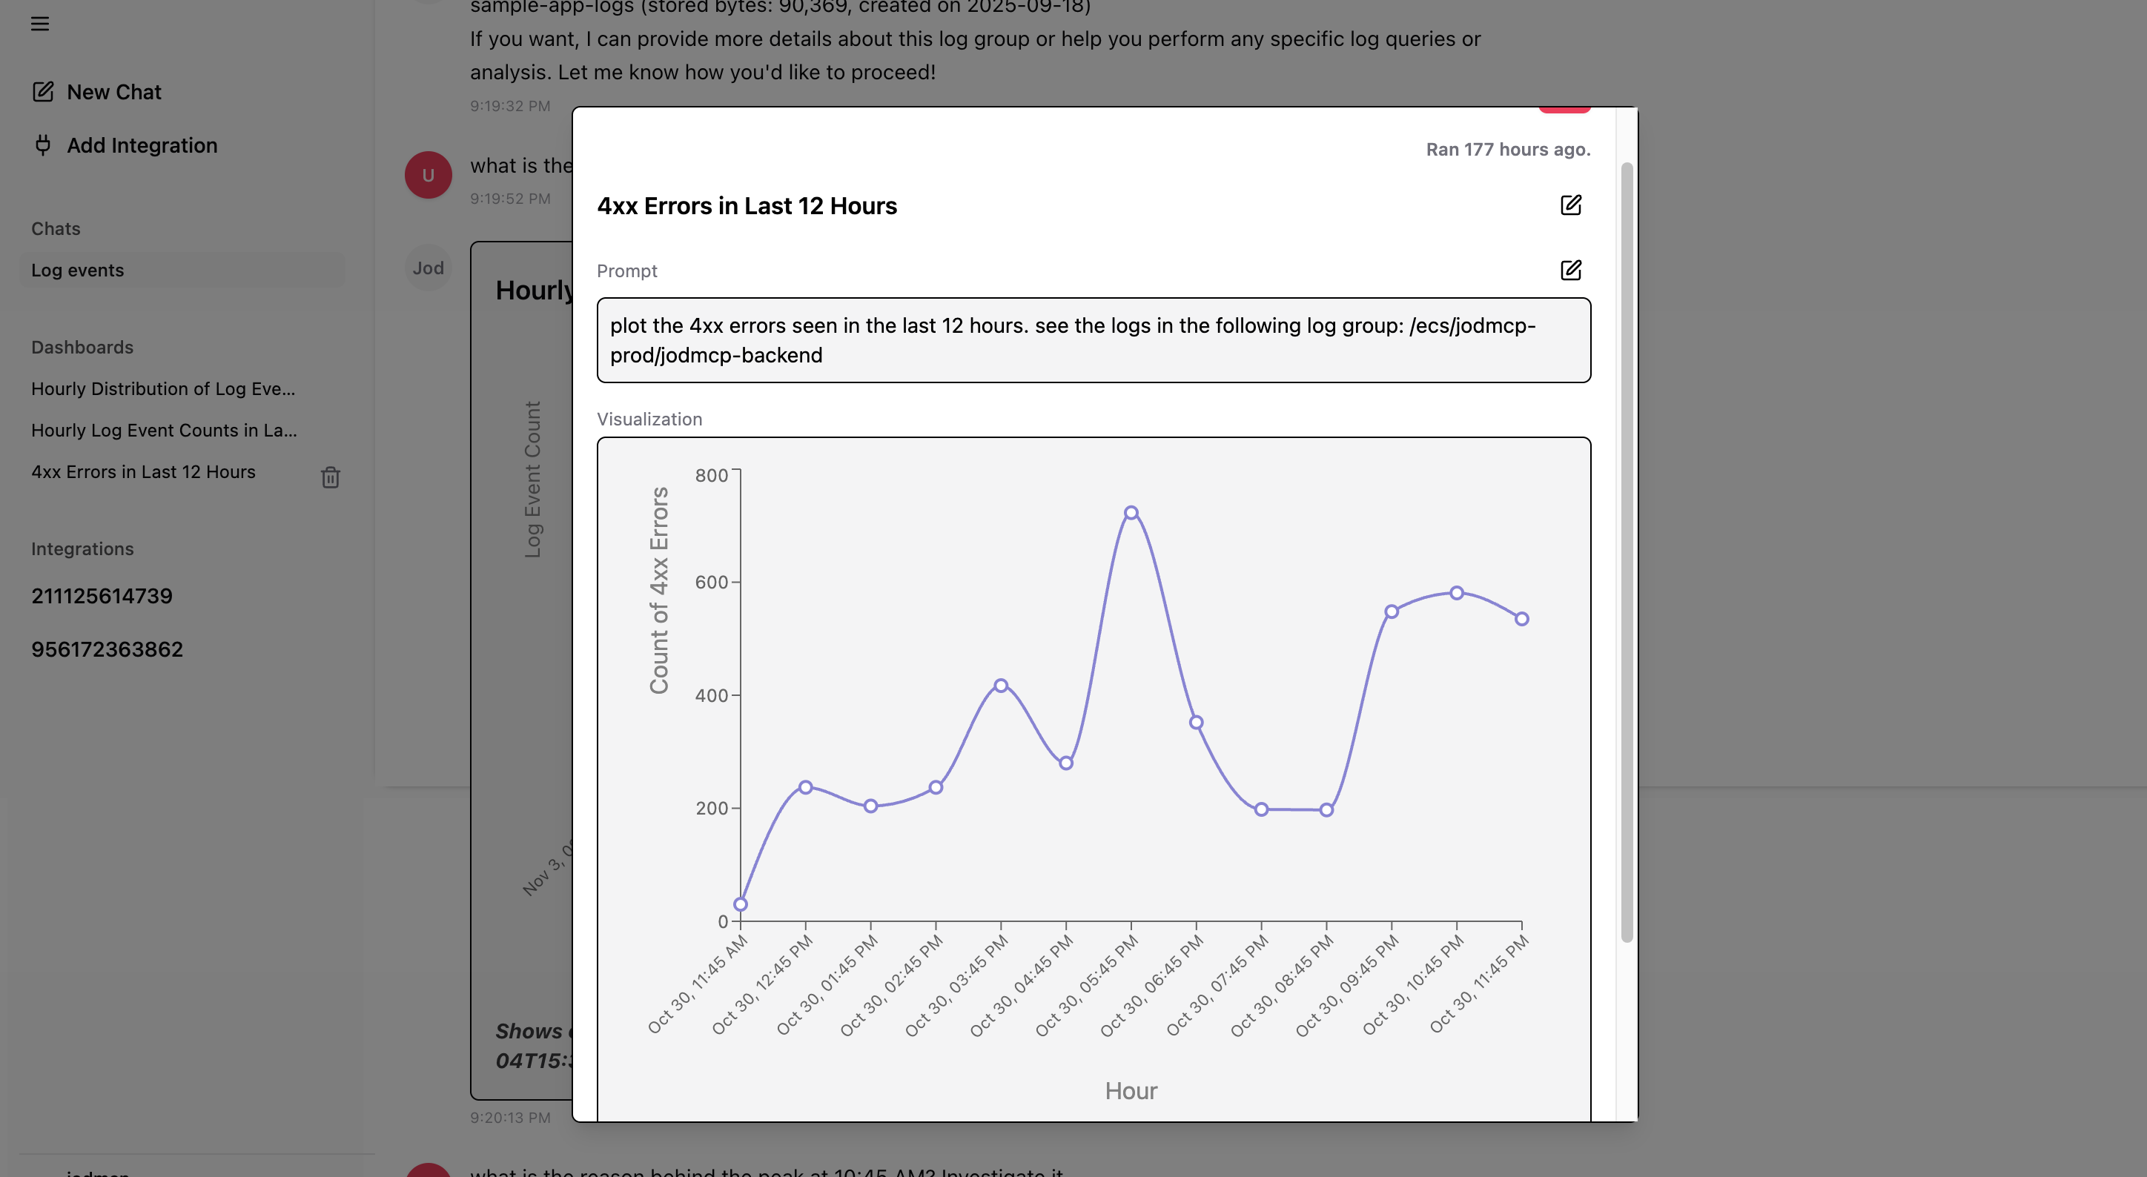Image resolution: width=2147 pixels, height=1177 pixels.
Task: Select integration 956172363862
Action: tap(107, 649)
